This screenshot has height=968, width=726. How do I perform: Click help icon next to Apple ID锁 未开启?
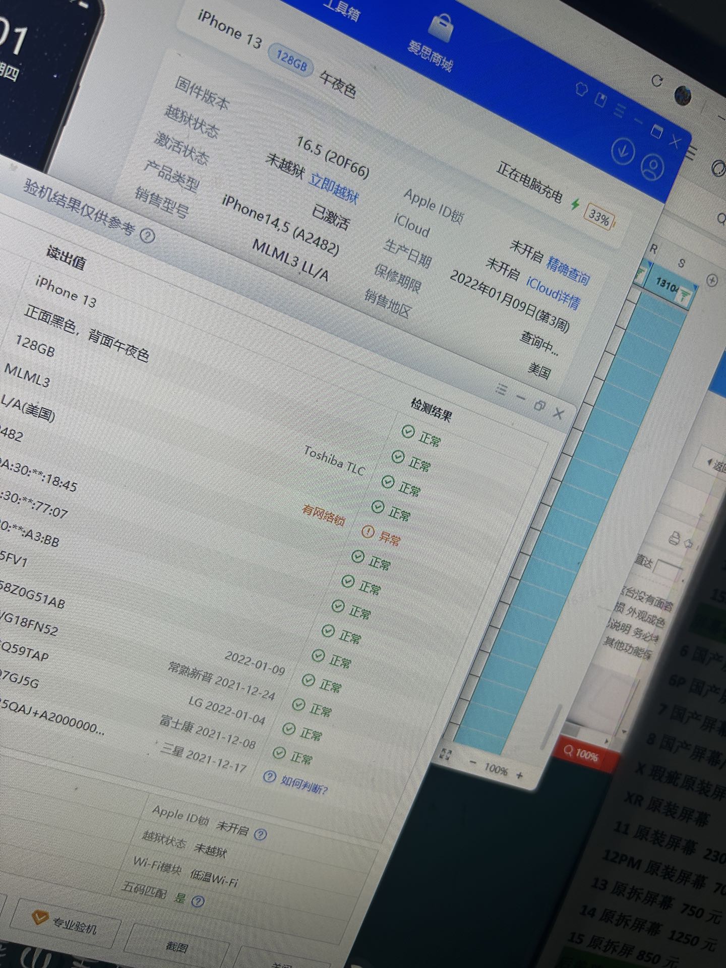tap(260, 834)
